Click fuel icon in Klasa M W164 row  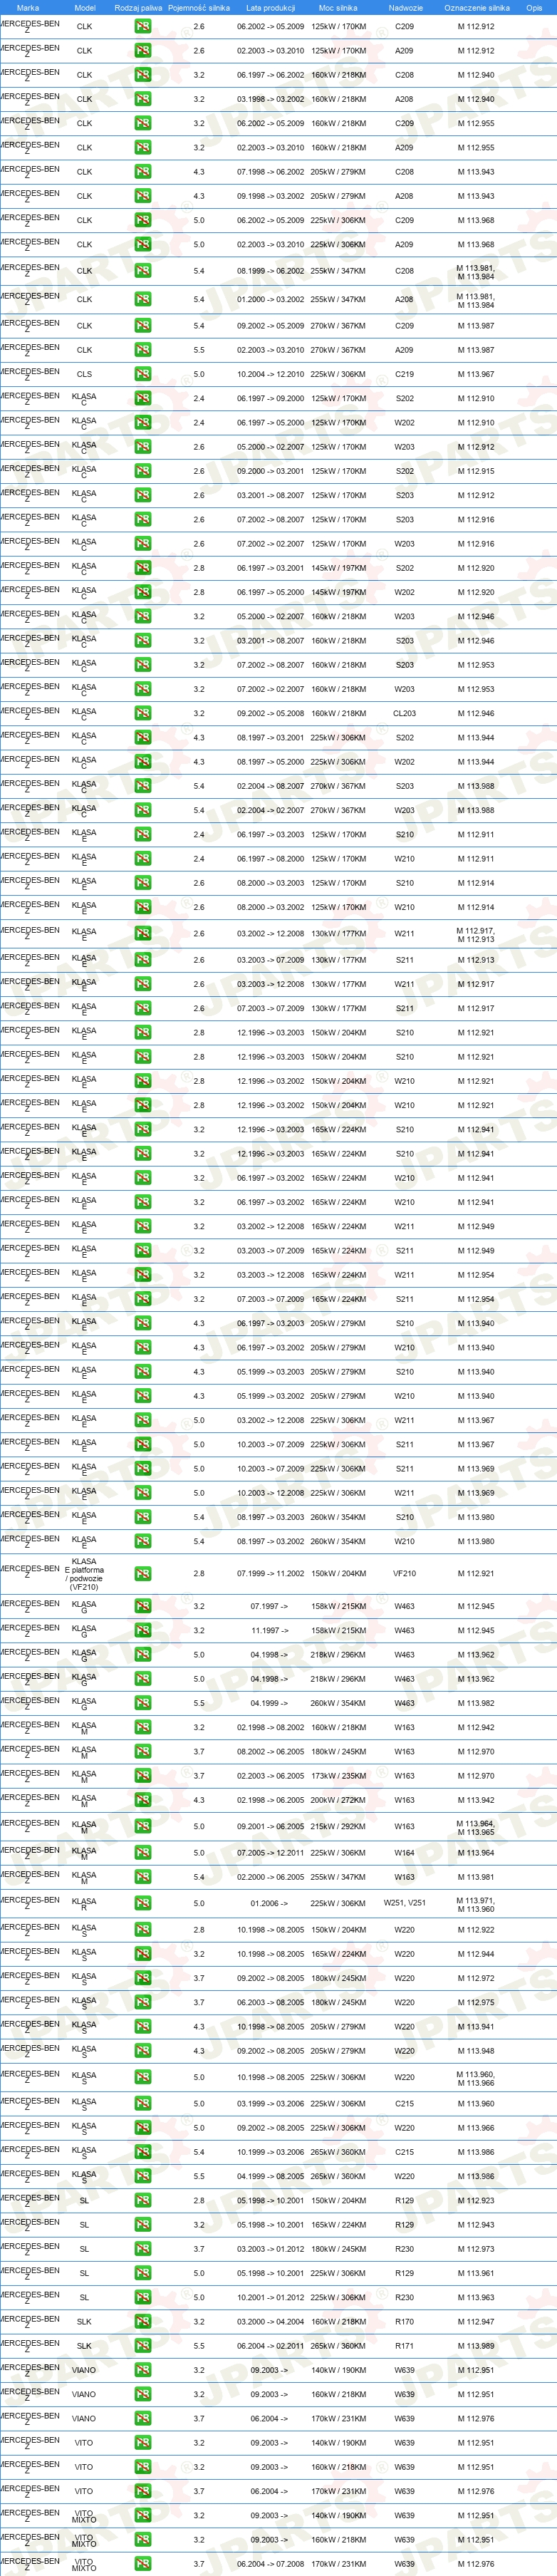coord(143,1853)
